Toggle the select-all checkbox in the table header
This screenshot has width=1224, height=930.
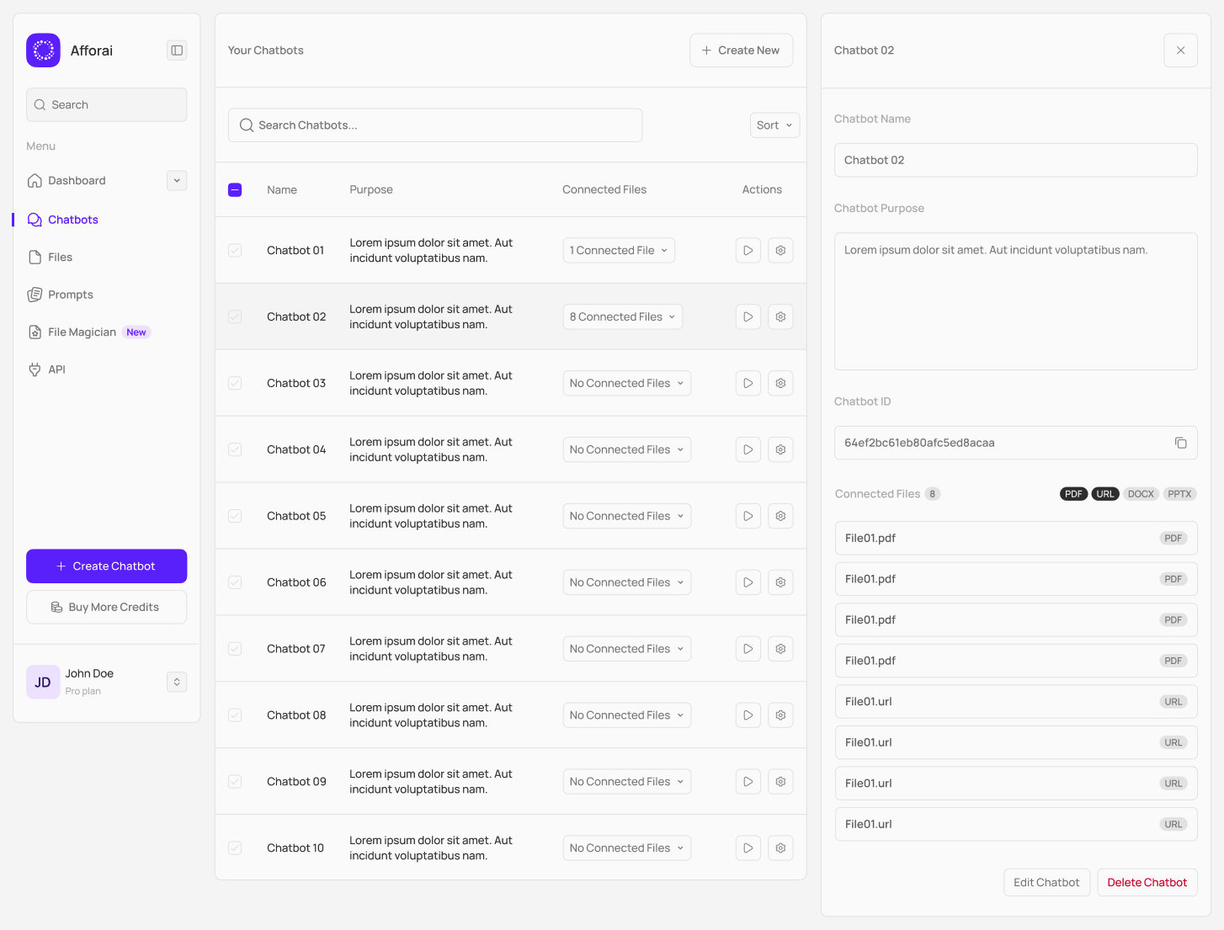tap(235, 189)
